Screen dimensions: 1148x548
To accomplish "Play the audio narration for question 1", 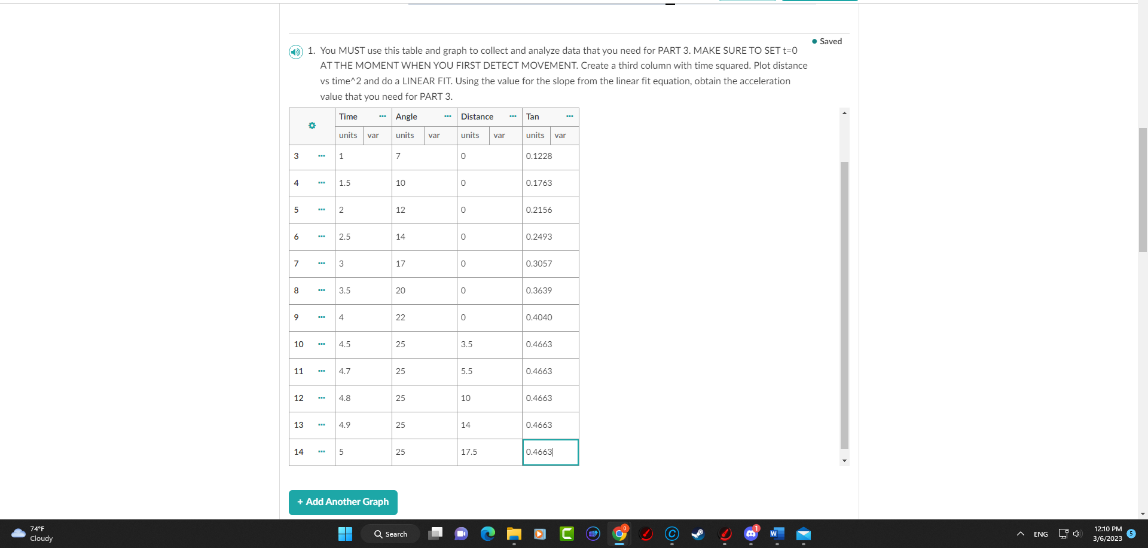I will tap(296, 52).
